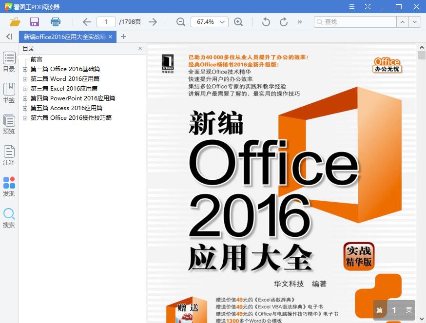Click the page number input field

click(x=106, y=22)
